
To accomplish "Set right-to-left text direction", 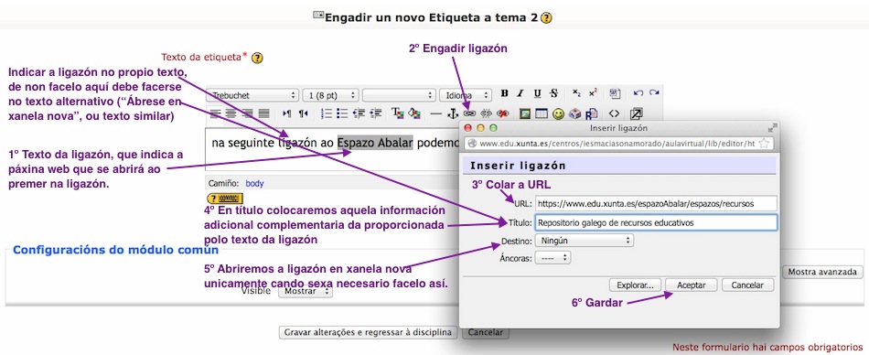I will pyautogui.click(x=303, y=113).
